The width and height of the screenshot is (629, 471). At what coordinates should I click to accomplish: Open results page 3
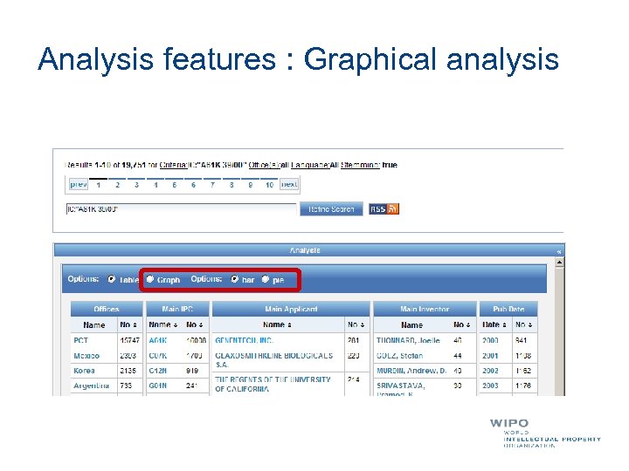[x=136, y=185]
